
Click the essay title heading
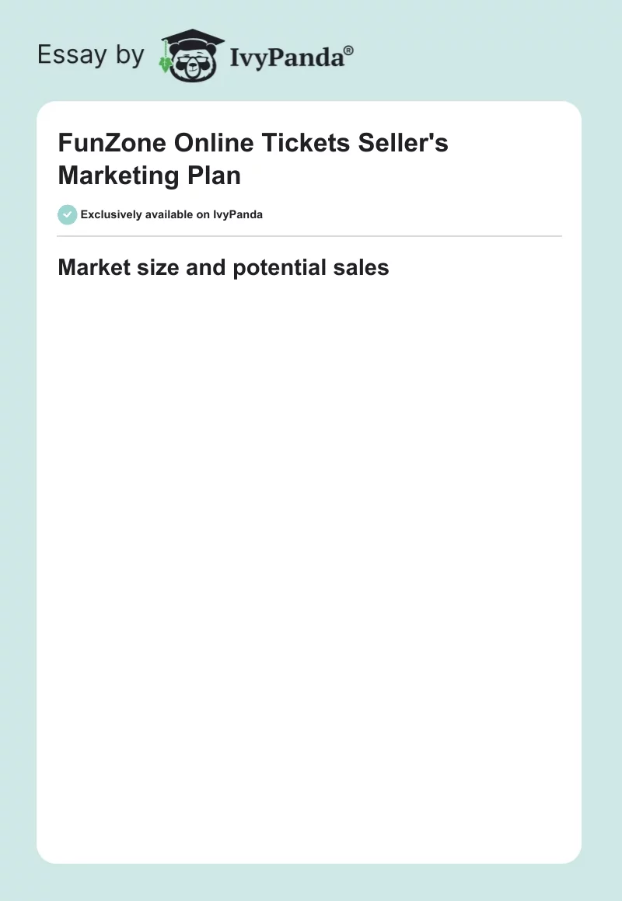coord(253,159)
